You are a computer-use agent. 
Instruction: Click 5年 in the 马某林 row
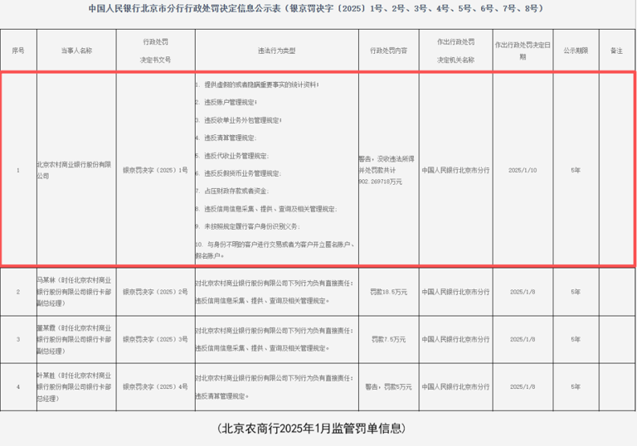point(576,292)
